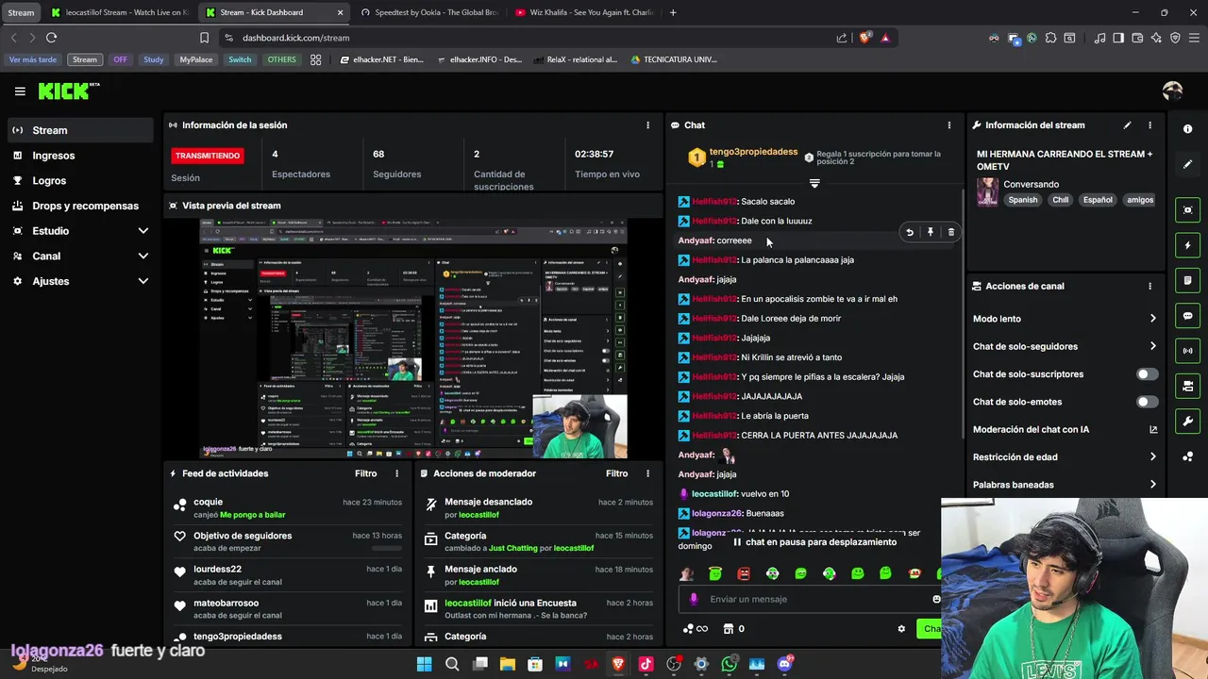The width and height of the screenshot is (1208, 679).
Task: Switch to the Wiz Khalifa See You Again tab
Action: coord(584,12)
